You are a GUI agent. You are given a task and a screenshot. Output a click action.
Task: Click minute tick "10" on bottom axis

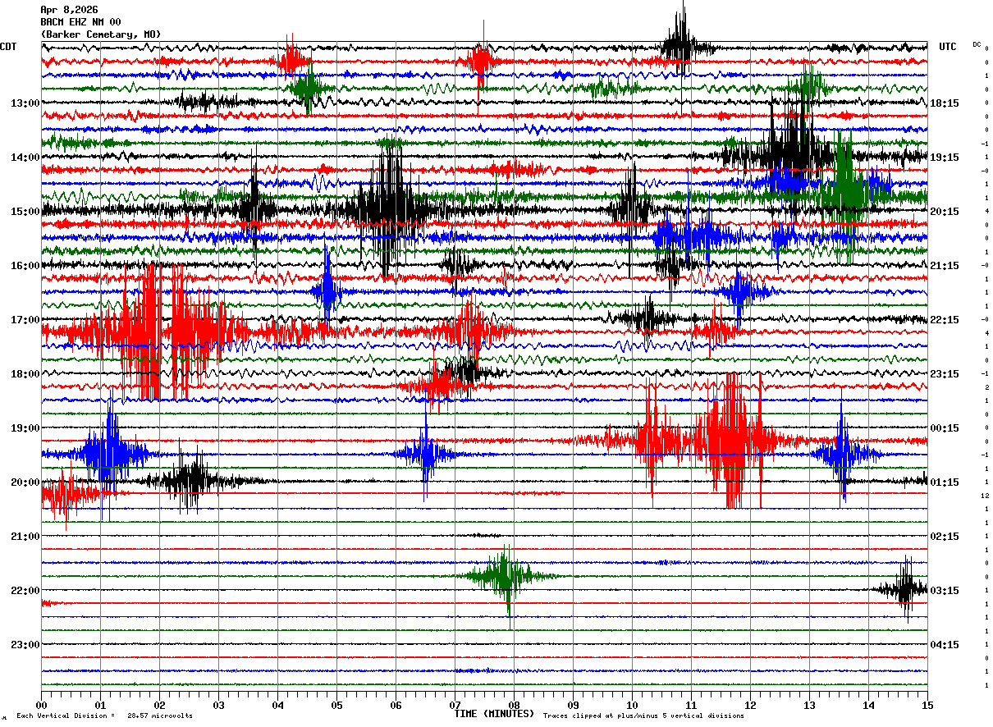click(632, 705)
